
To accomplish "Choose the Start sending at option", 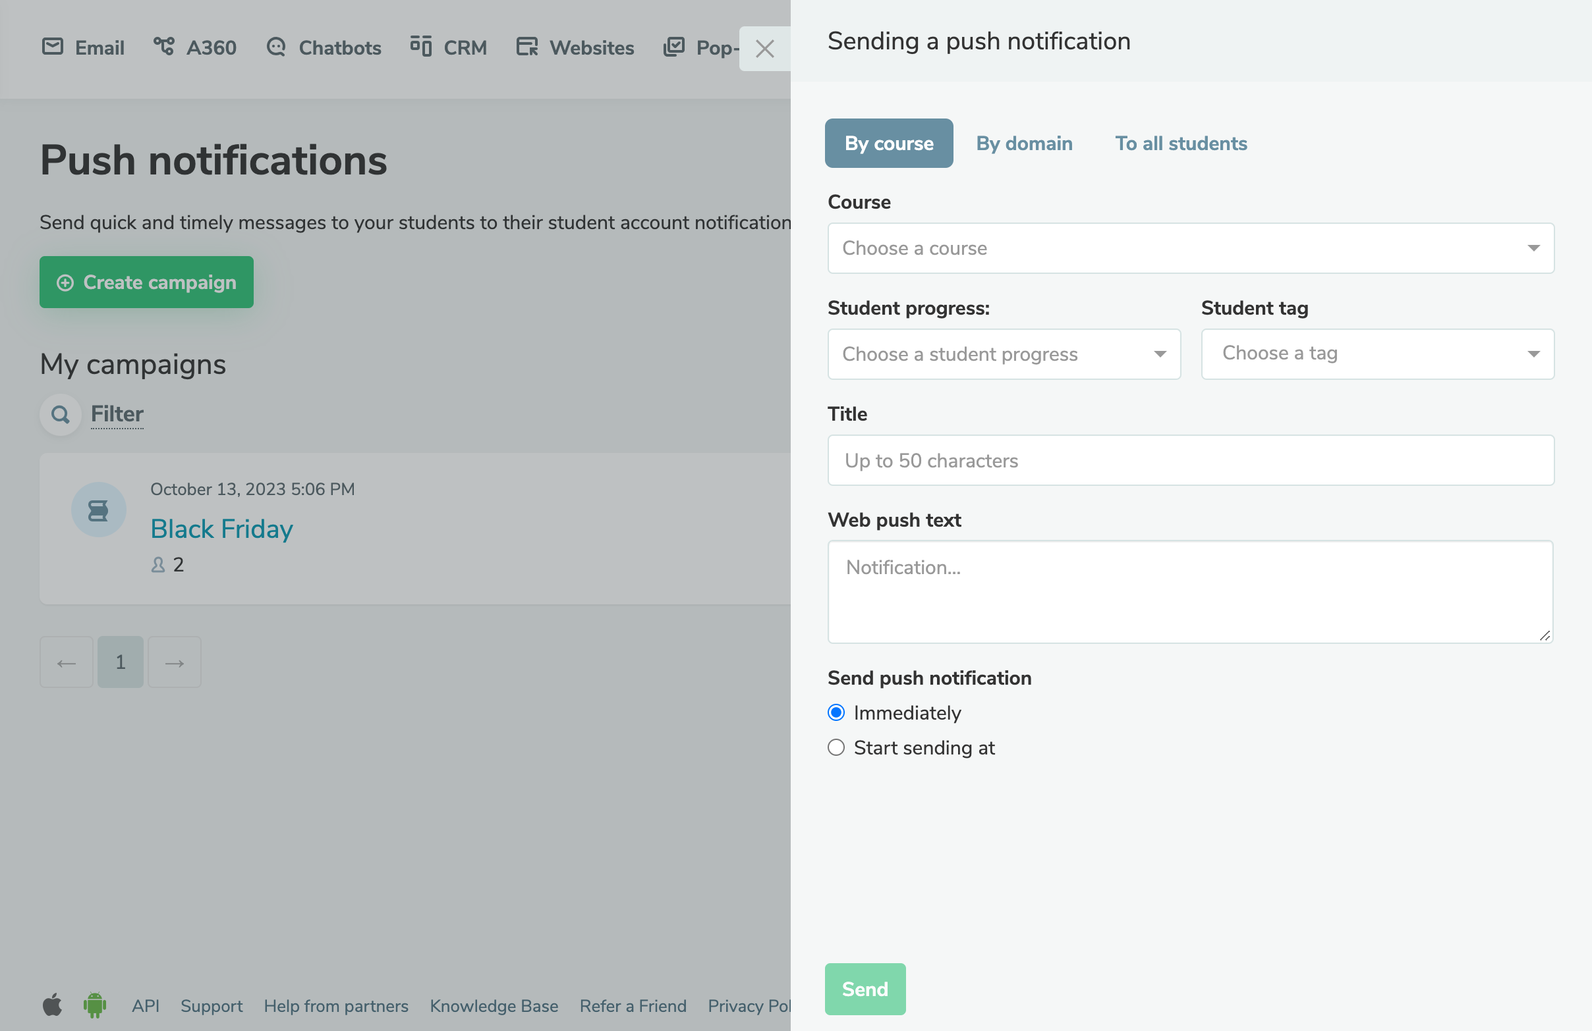I will 836,748.
